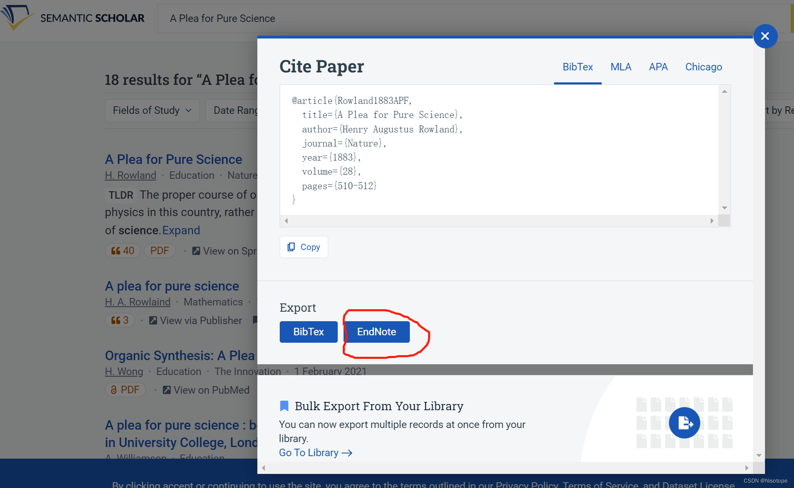Export citation to EndNote
The height and width of the screenshot is (488, 794).
tap(377, 332)
